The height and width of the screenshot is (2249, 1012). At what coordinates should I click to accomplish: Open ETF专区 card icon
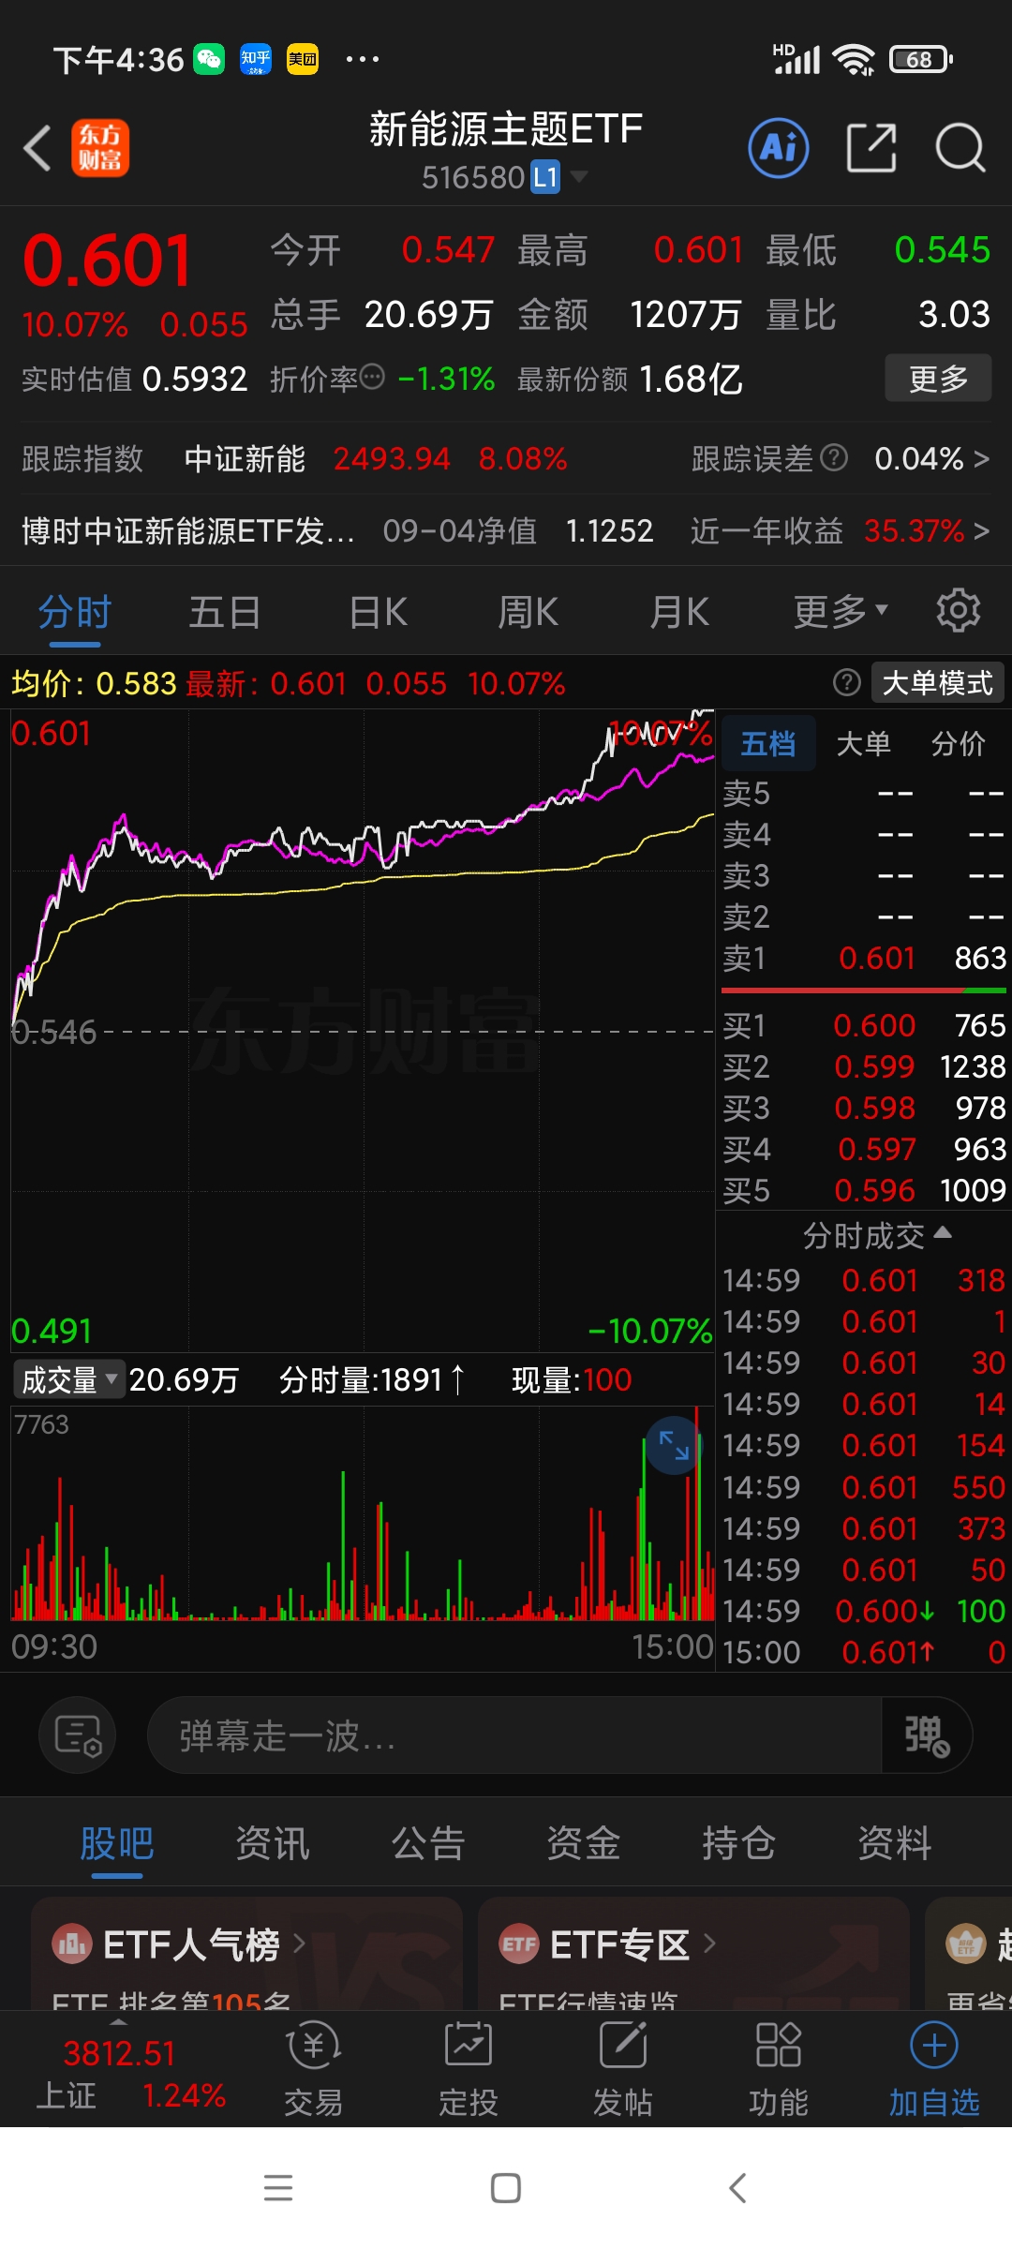pos(518,1945)
